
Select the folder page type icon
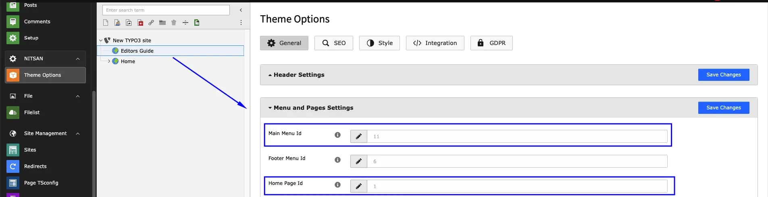click(x=162, y=23)
